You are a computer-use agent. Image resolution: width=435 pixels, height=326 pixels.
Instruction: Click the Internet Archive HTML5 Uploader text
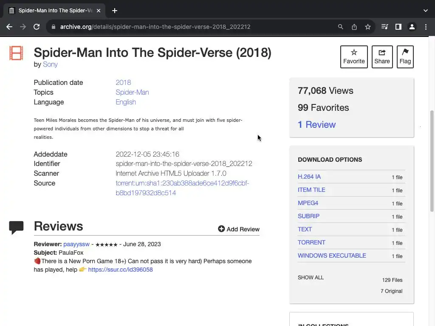(171, 174)
